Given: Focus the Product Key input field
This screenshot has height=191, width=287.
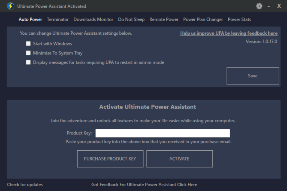Looking at the screenshot, I should [163, 133].
